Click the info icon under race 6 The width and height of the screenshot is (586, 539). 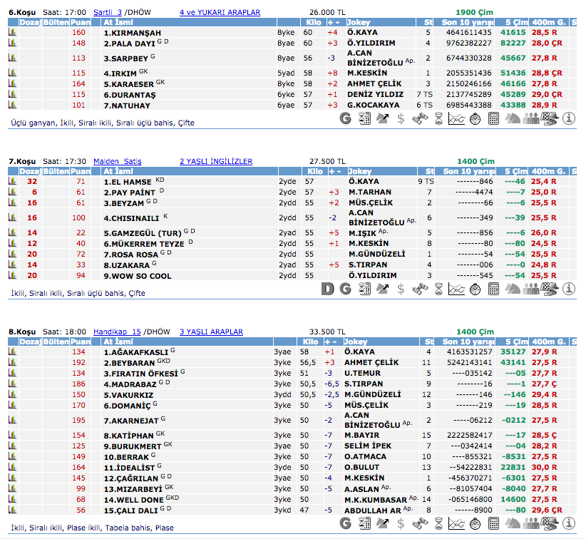[568, 119]
